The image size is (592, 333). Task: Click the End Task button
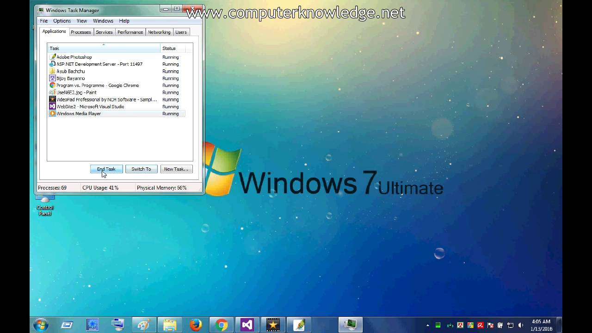pos(106,169)
